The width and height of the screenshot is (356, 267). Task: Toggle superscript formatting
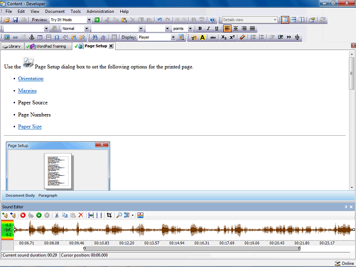coord(232,37)
